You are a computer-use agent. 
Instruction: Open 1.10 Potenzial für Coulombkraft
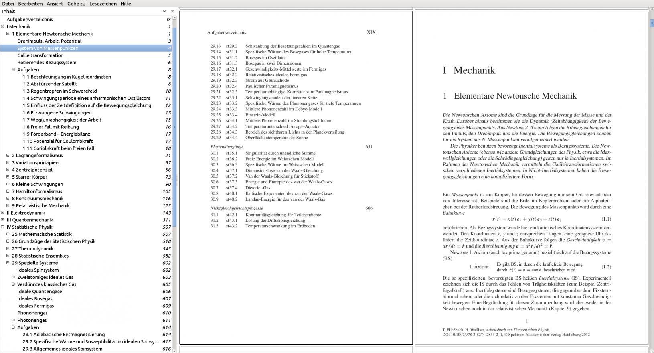[58, 141]
